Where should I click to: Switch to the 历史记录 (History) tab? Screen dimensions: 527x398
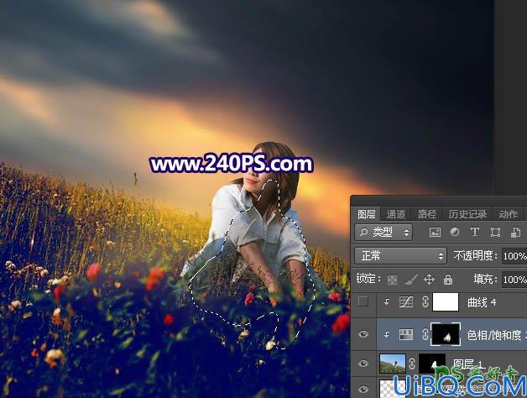[x=467, y=214]
